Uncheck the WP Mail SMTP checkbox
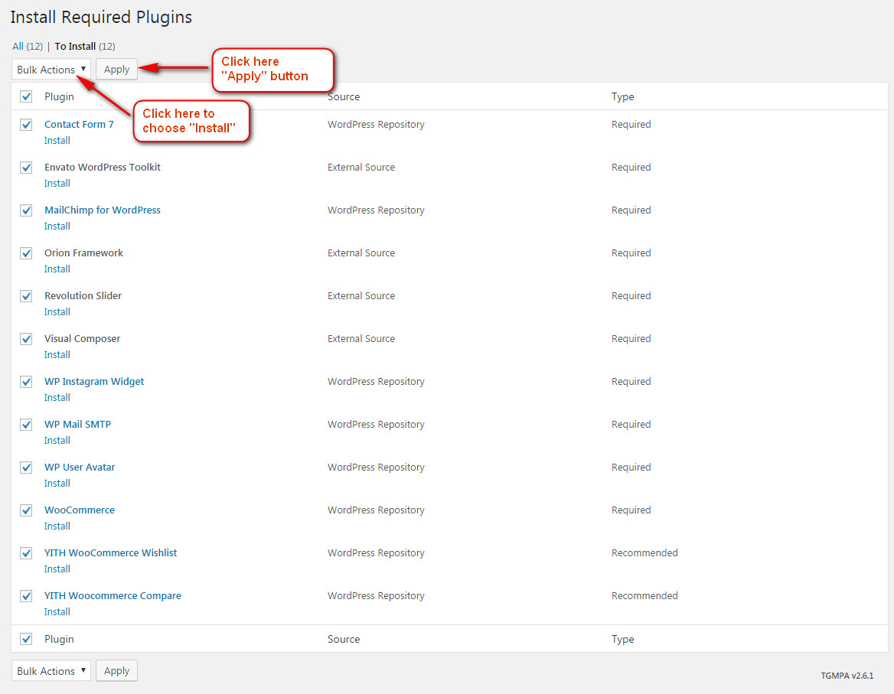Screen dimensions: 894x694 26,425
